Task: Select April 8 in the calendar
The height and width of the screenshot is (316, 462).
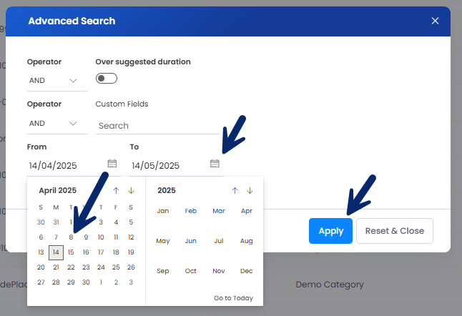Action: [71, 237]
